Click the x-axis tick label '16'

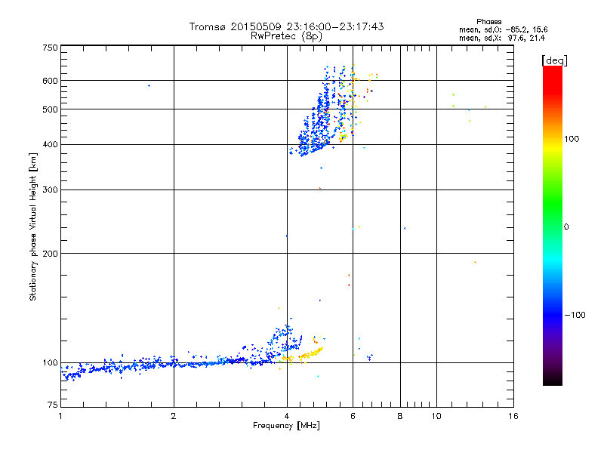(513, 416)
